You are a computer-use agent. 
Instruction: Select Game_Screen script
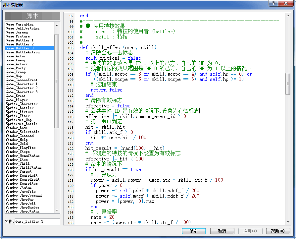(17, 32)
